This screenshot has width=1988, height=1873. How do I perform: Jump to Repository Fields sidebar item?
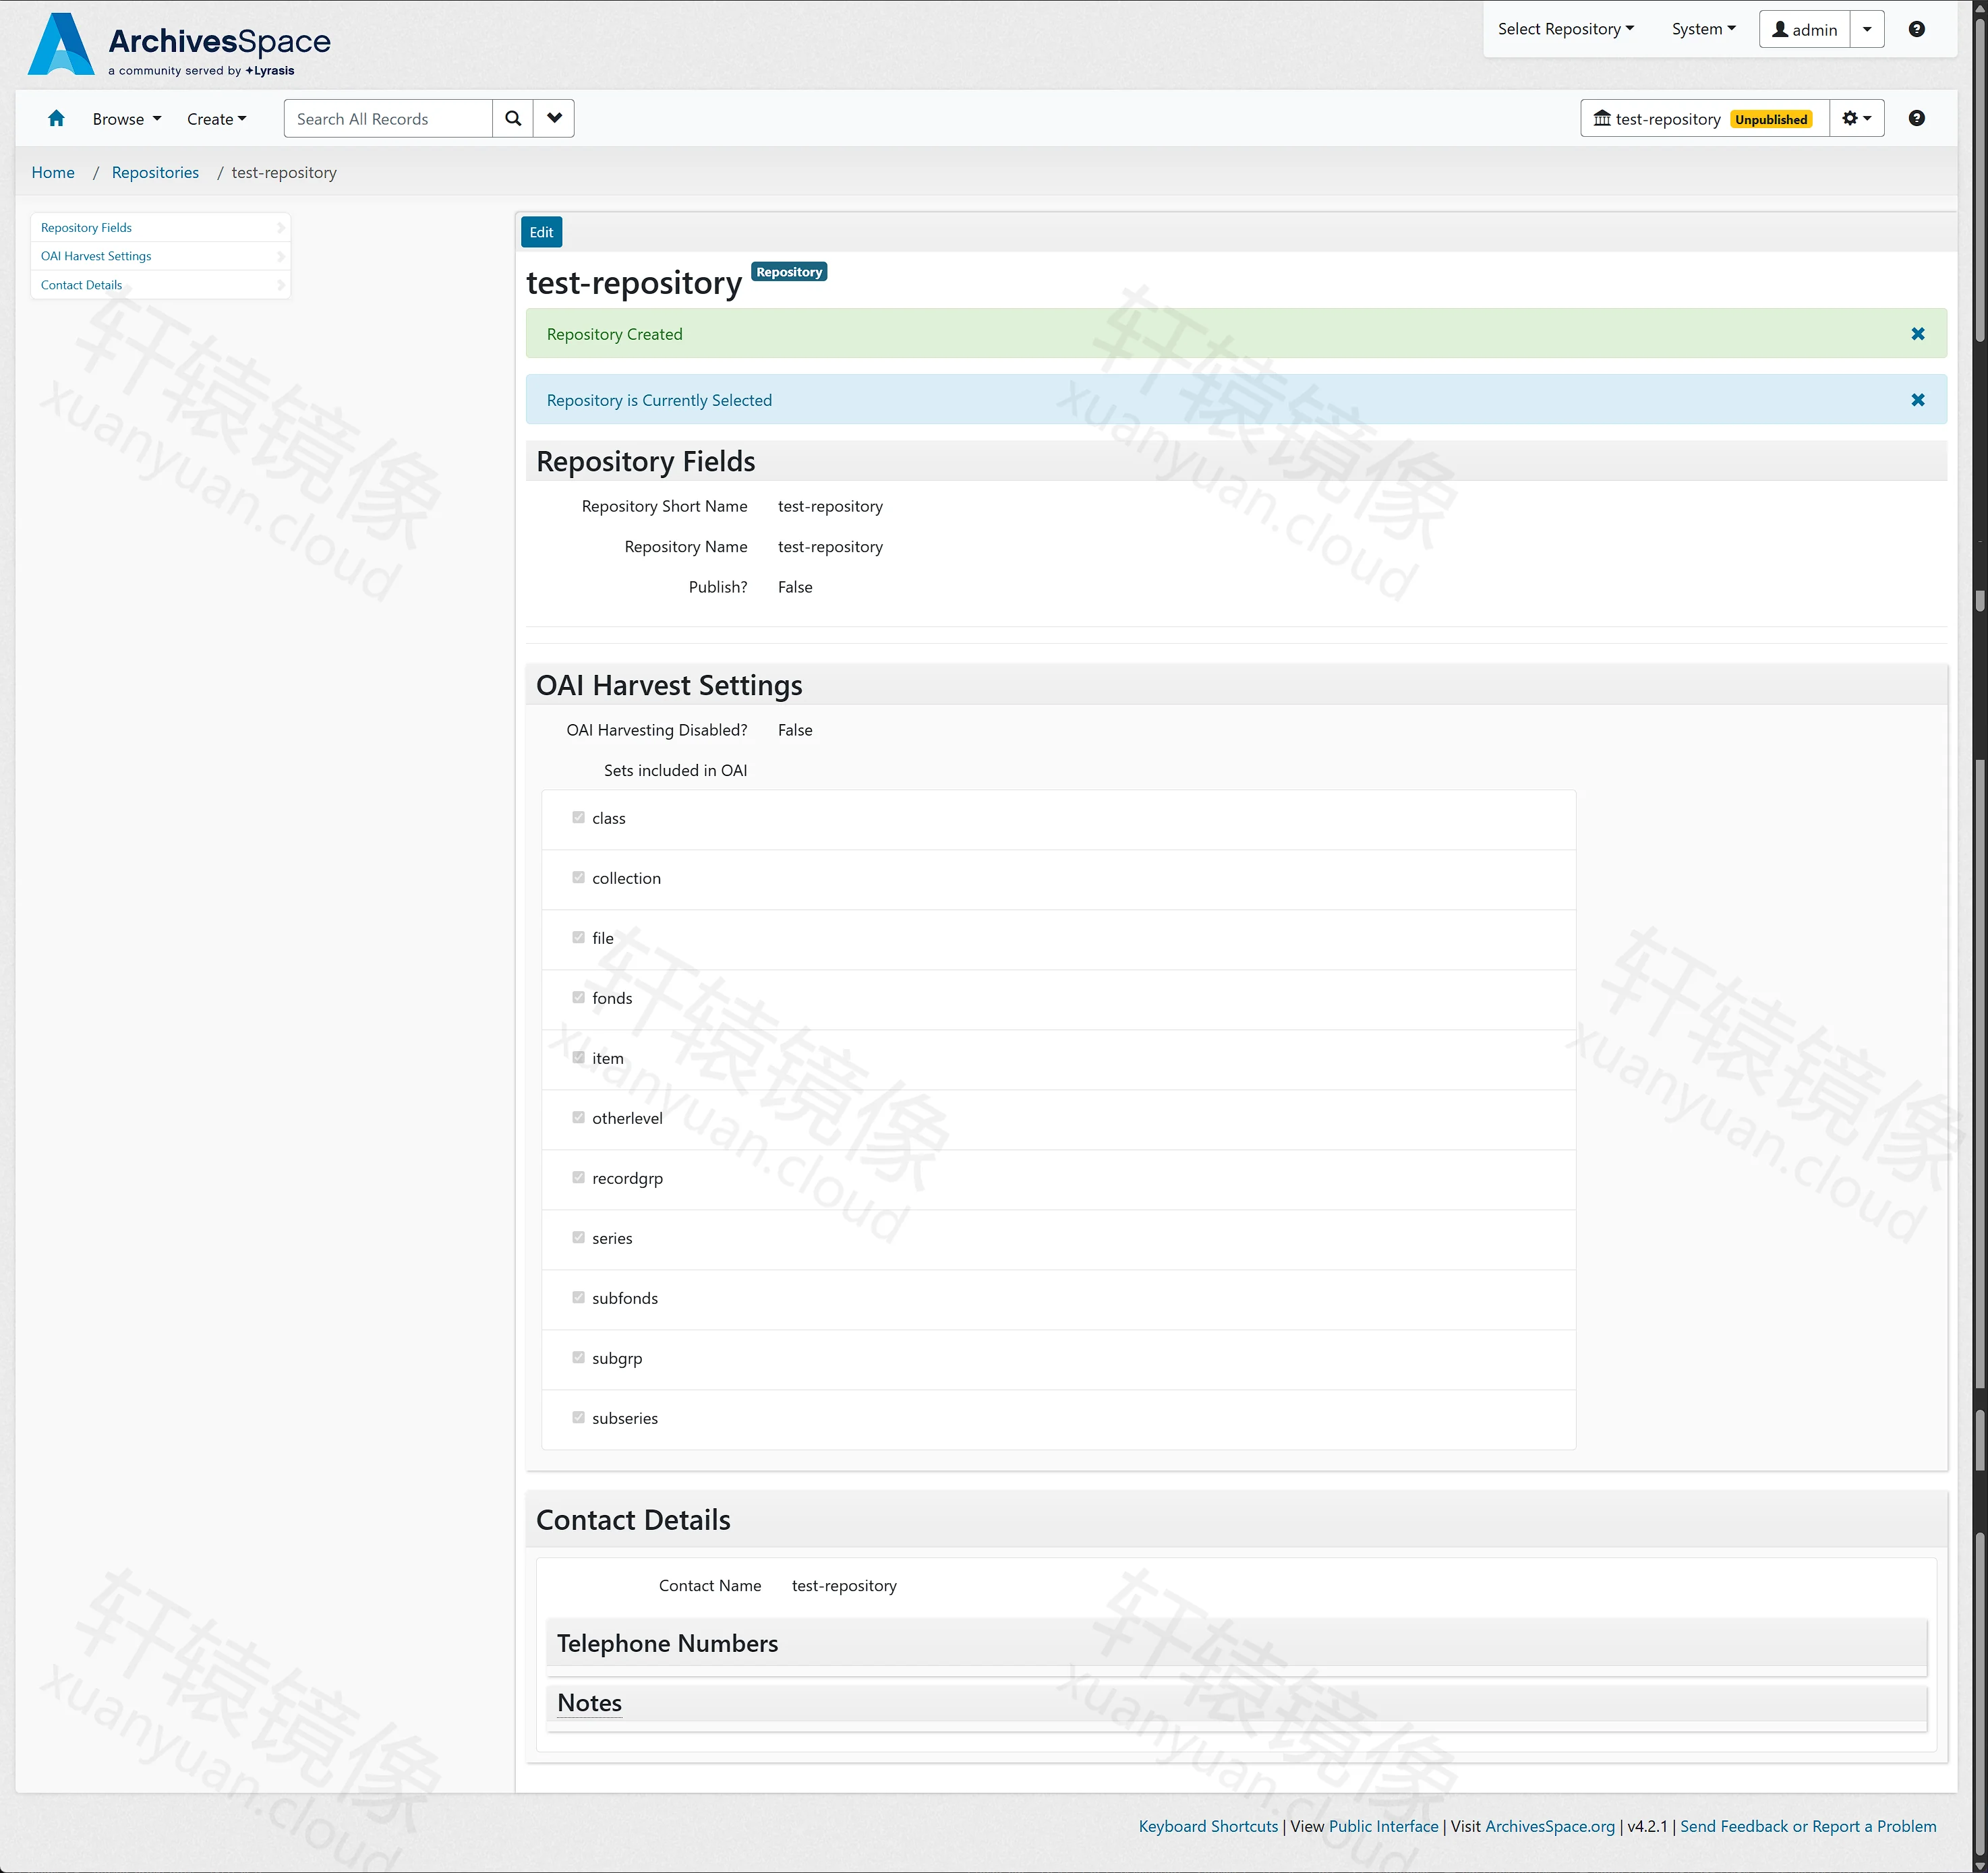point(160,228)
